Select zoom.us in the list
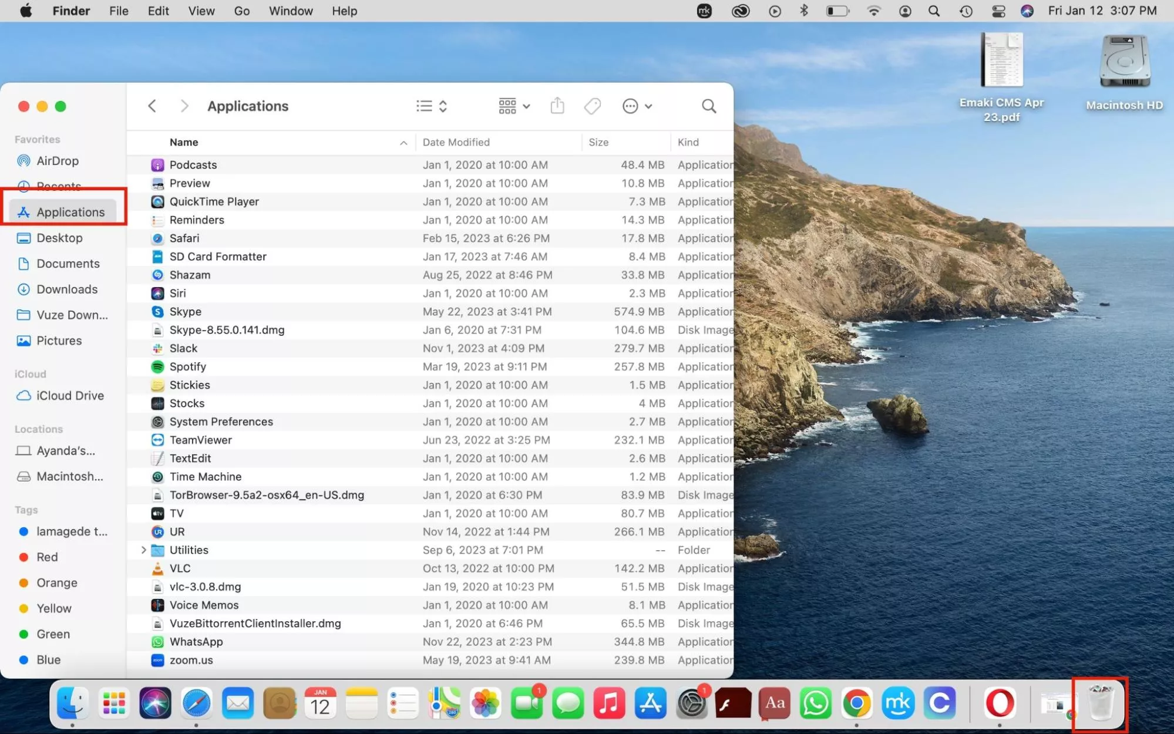The width and height of the screenshot is (1174, 734). point(430,660)
